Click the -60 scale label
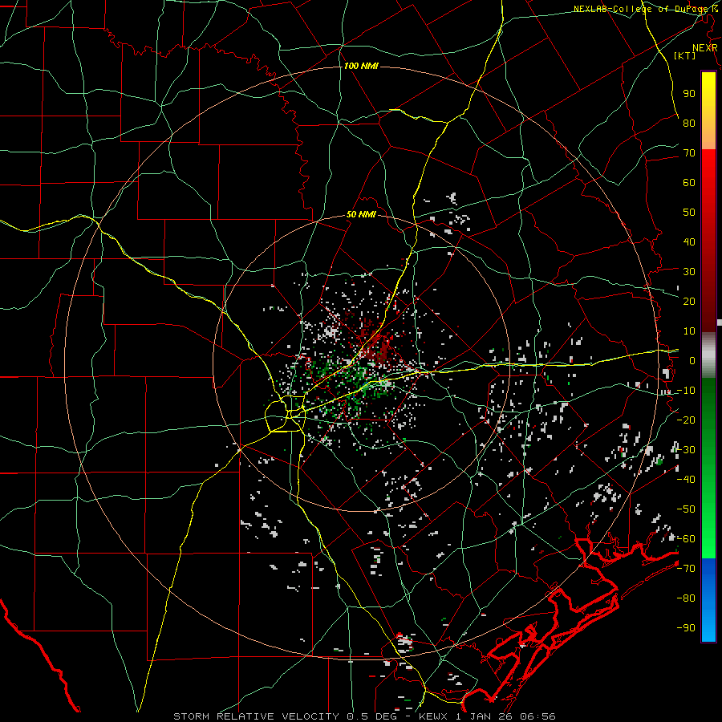 (686, 539)
